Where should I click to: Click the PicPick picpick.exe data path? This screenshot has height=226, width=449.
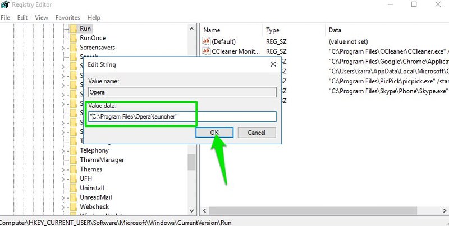click(388, 81)
